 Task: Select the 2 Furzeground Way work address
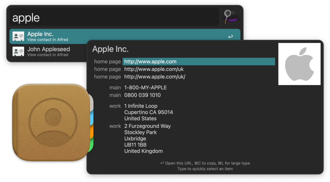147,139
